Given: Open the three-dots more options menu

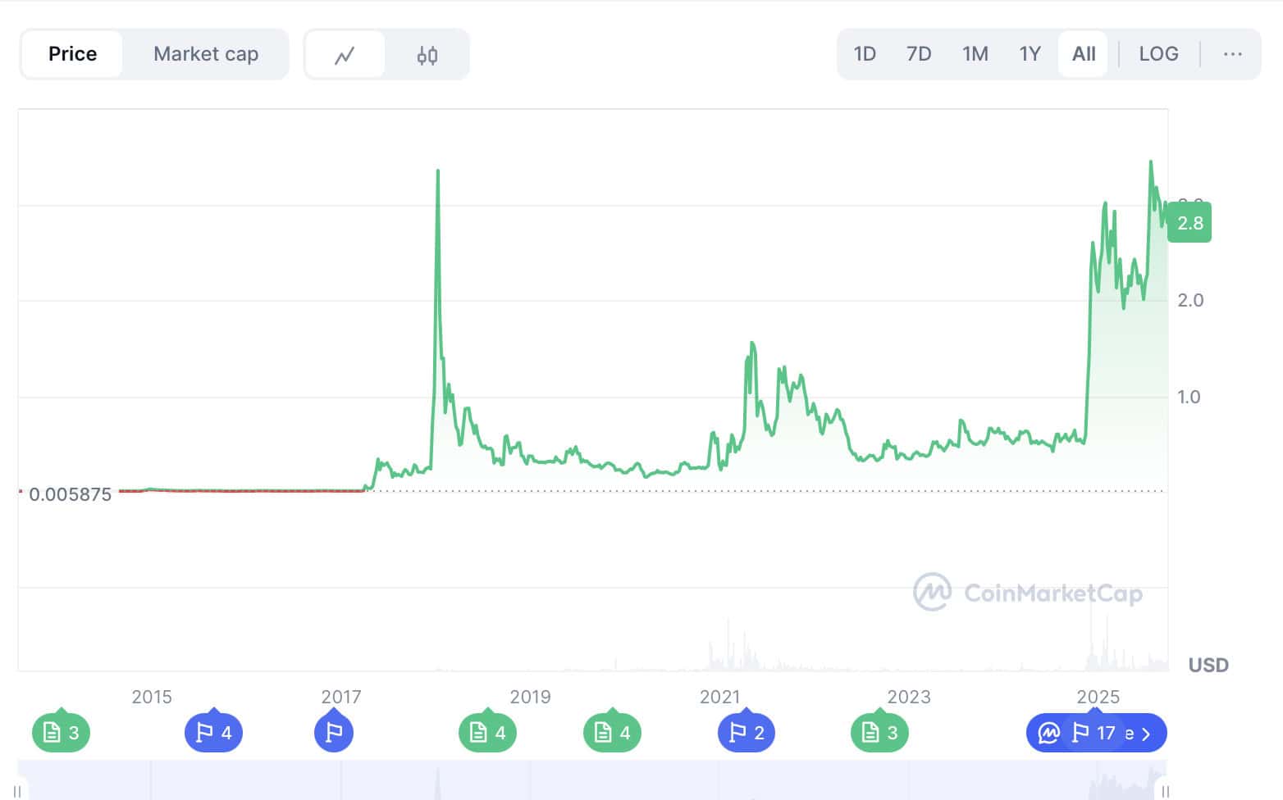Looking at the screenshot, I should pyautogui.click(x=1232, y=54).
